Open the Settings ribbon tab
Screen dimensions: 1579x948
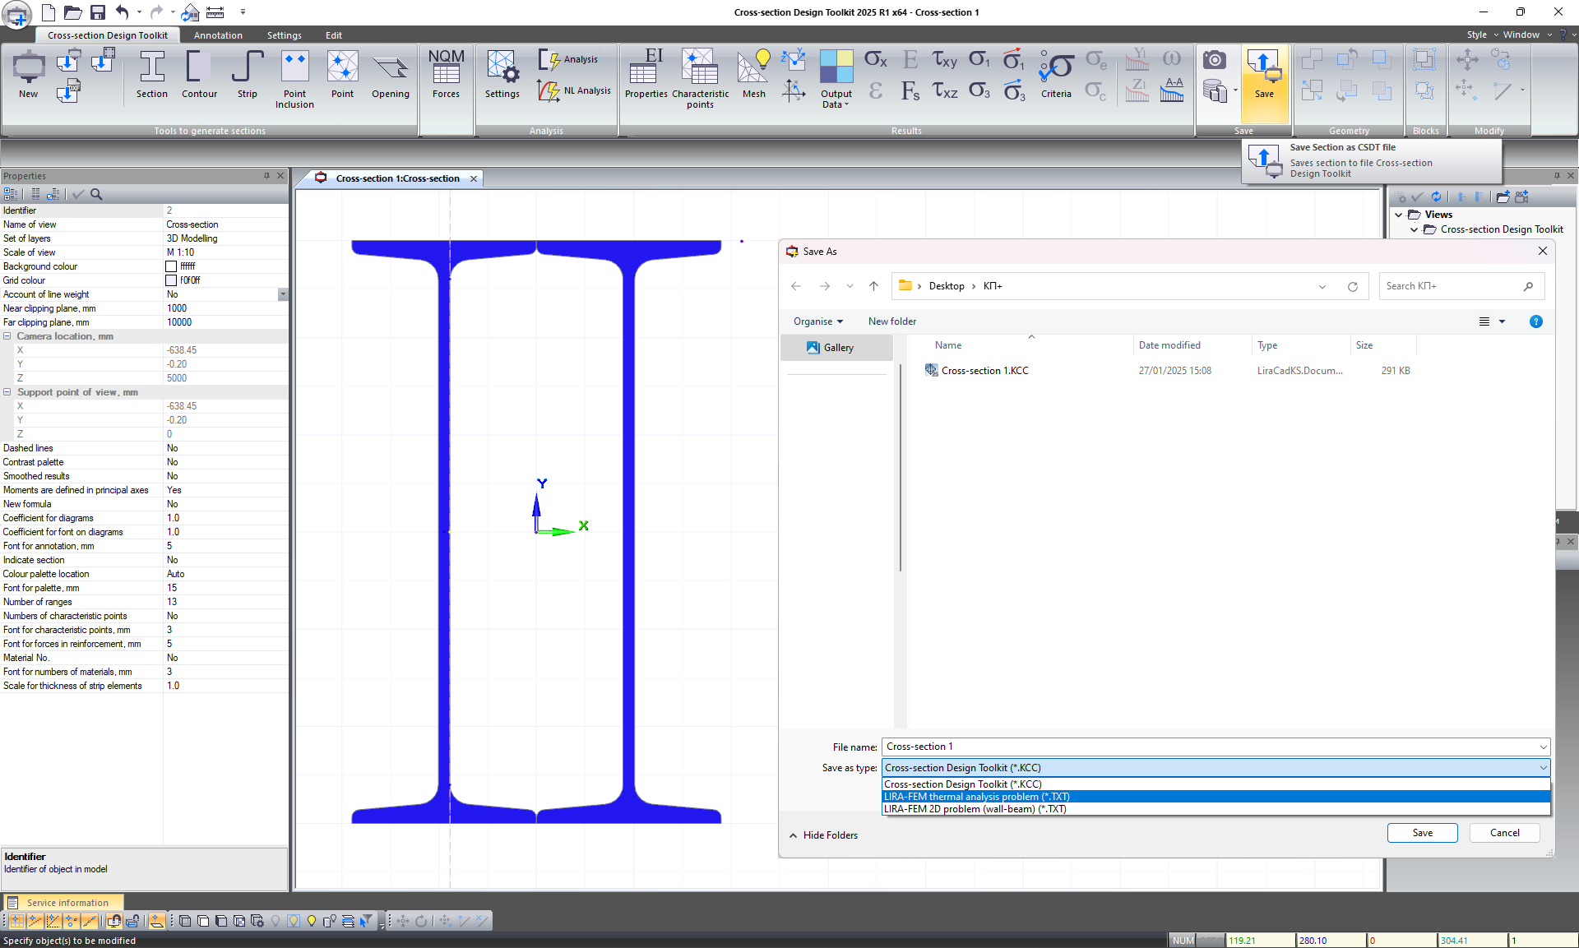coord(284,35)
